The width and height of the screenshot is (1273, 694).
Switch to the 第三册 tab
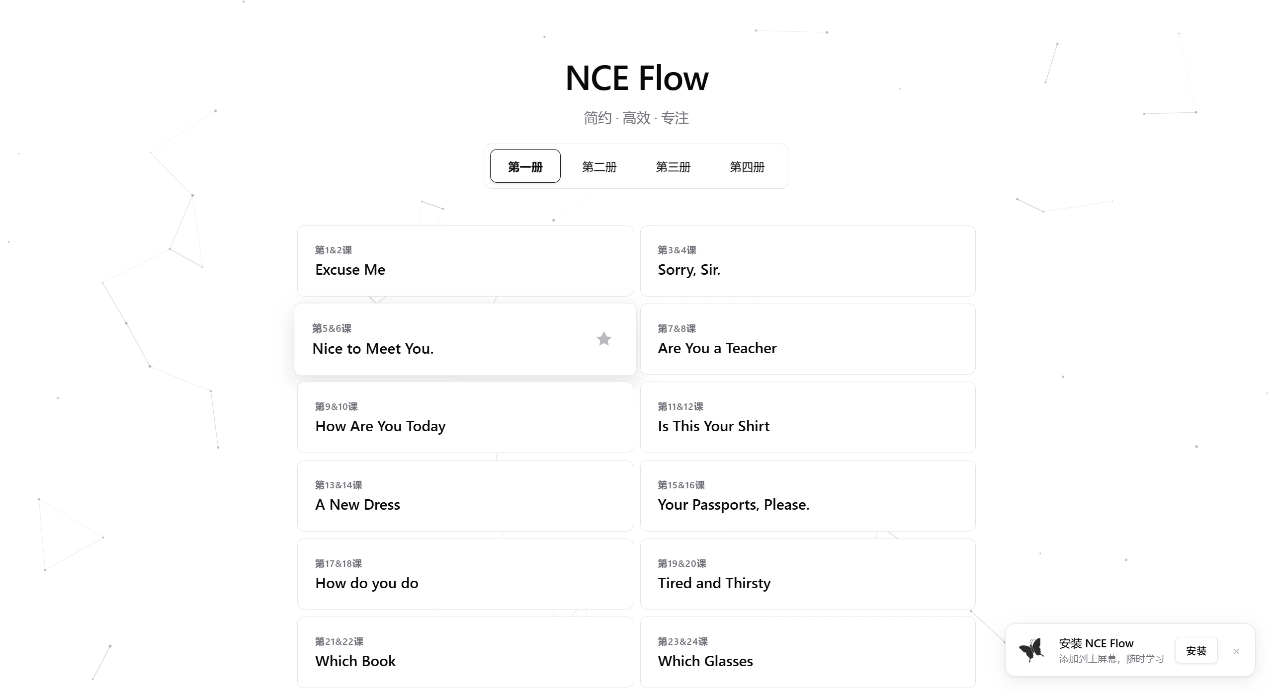[673, 166]
